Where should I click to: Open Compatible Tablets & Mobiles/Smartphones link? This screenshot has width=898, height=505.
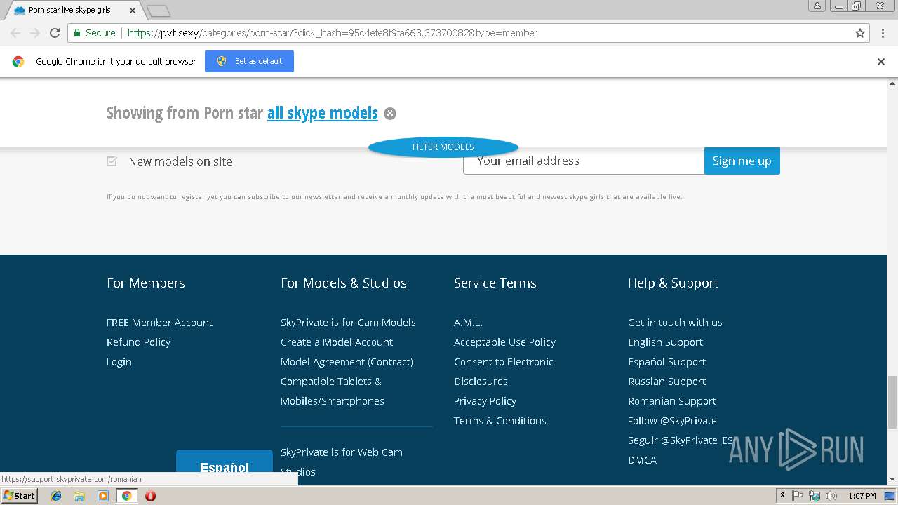tap(333, 391)
